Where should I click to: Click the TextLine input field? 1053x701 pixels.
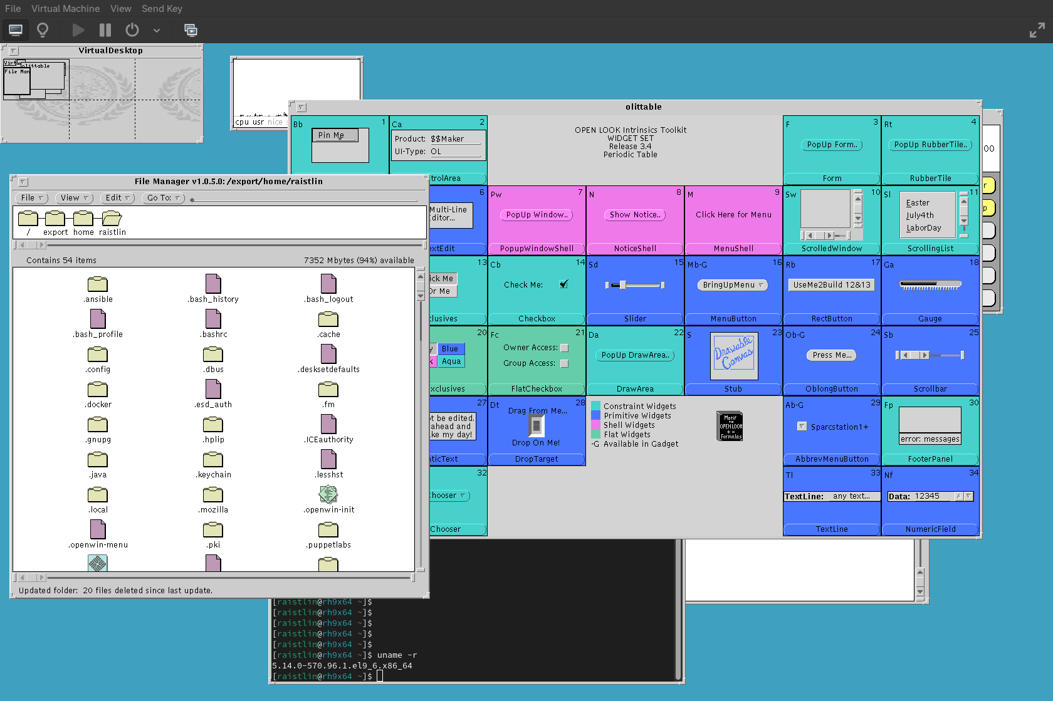tap(851, 496)
